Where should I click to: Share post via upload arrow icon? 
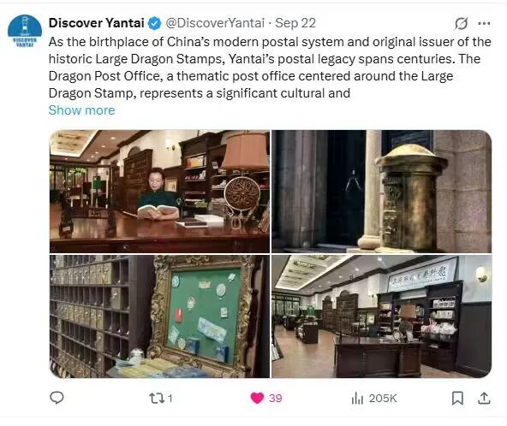click(484, 398)
